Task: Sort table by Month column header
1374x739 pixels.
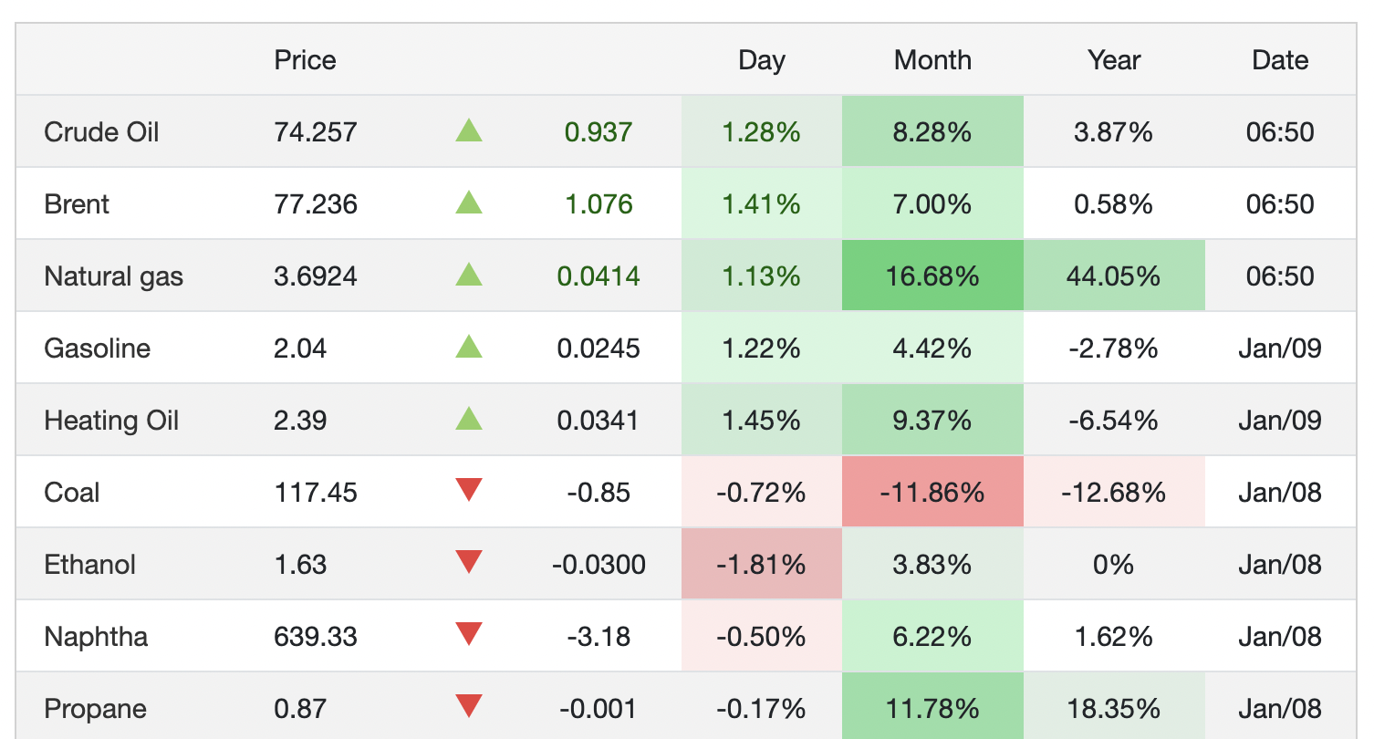Action: tap(932, 60)
